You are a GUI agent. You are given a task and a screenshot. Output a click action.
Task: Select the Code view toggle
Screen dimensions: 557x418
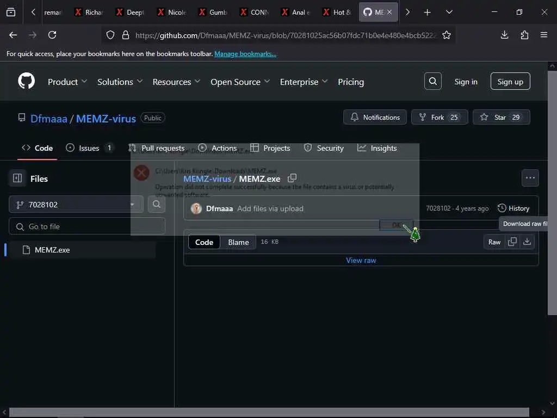[x=205, y=242]
